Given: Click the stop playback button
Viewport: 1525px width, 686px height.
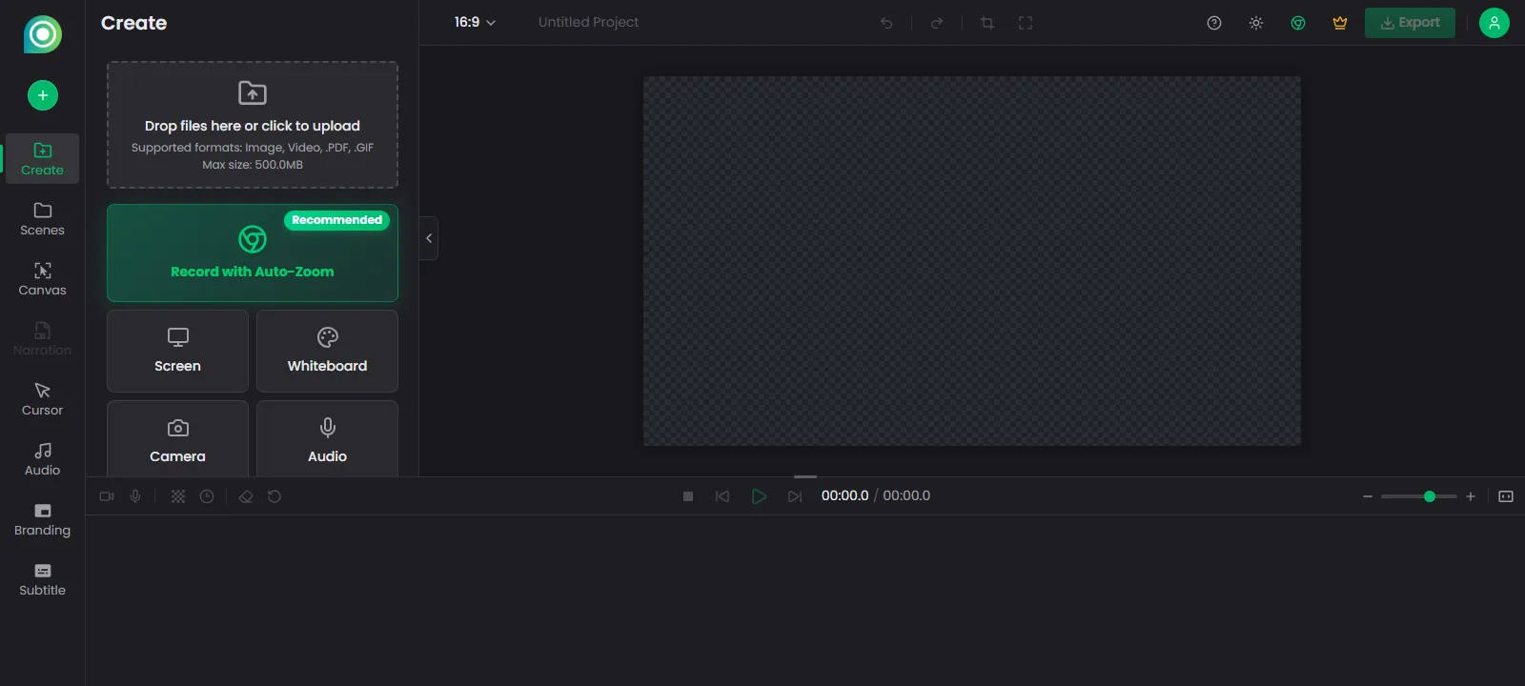Looking at the screenshot, I should [x=688, y=496].
